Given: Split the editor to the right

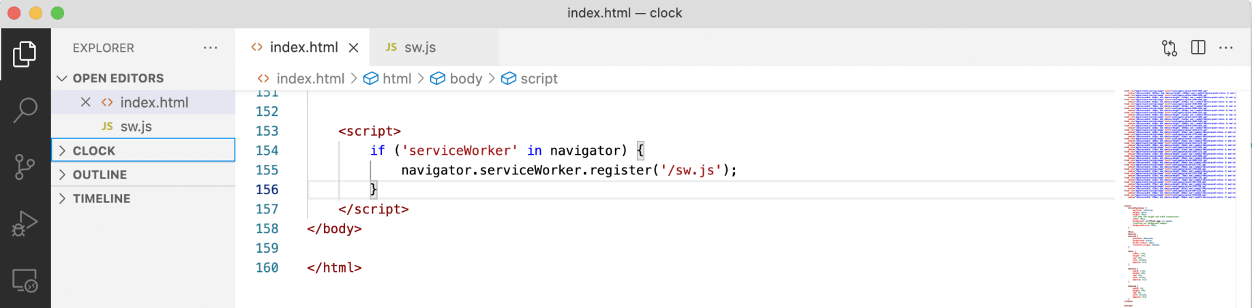Looking at the screenshot, I should [1198, 48].
